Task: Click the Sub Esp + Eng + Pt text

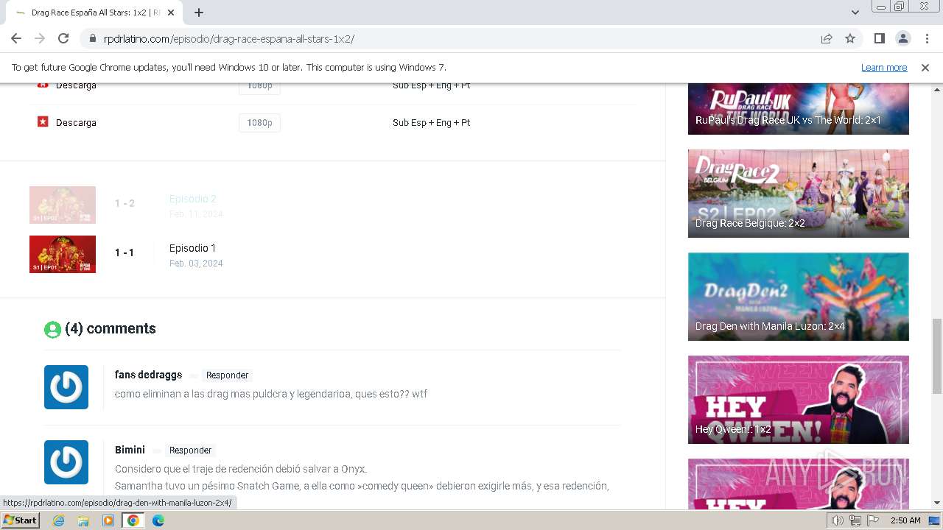Action: coord(431,123)
